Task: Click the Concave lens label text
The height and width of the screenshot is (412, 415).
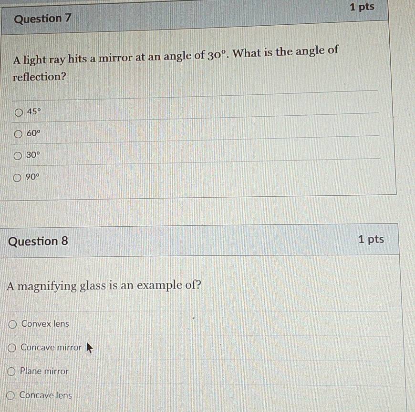Action: tap(45, 395)
